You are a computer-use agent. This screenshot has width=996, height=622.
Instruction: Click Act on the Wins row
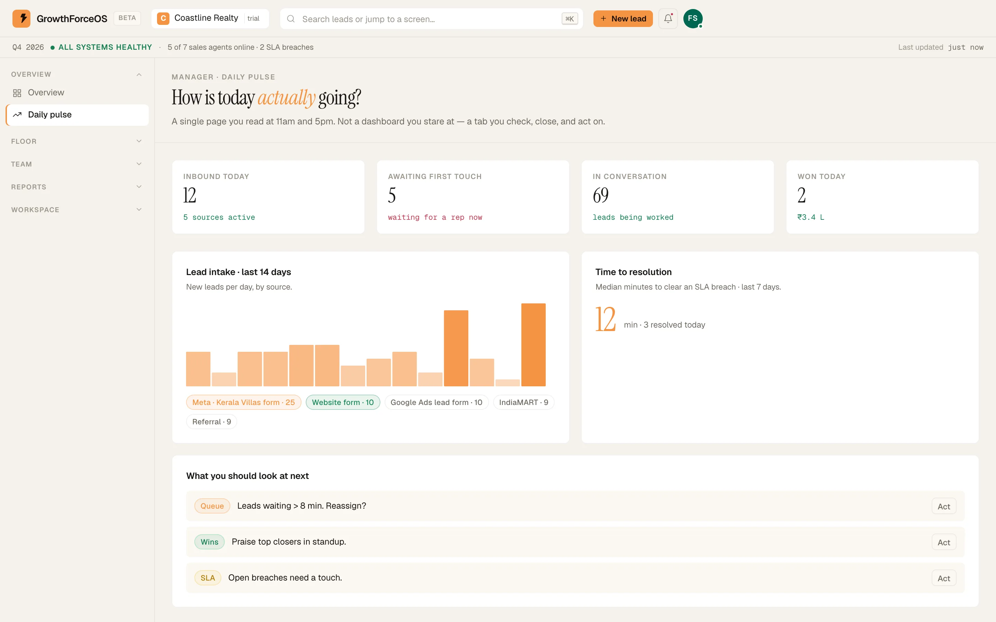tap(944, 542)
